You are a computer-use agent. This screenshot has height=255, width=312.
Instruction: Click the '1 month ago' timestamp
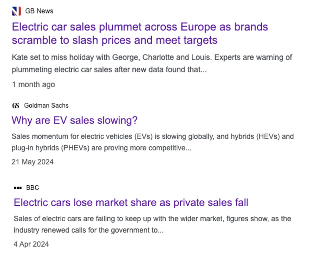[33, 84]
